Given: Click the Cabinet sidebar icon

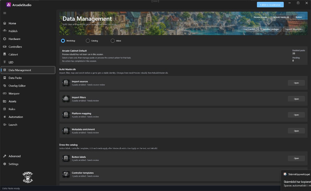Looking at the screenshot, I should point(5,54).
